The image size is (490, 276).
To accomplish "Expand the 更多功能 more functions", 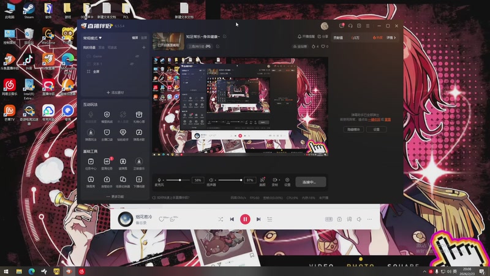I will (115, 196).
